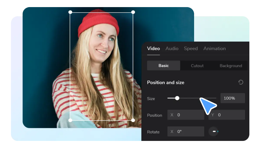Click the rotation dial knob
The height and width of the screenshot is (147, 270).
tap(214, 132)
